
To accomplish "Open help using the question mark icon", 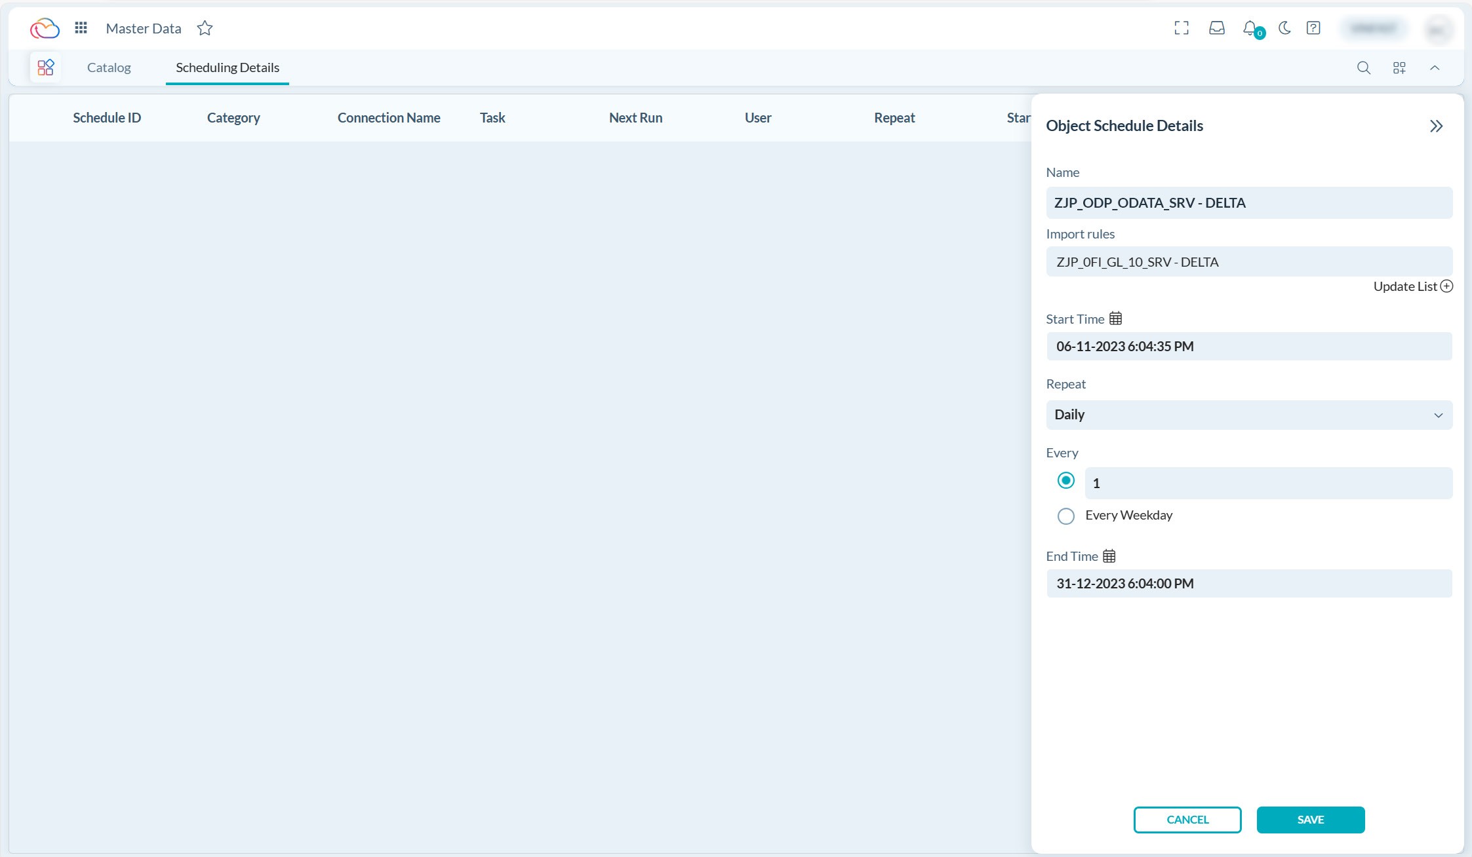I will (1313, 28).
